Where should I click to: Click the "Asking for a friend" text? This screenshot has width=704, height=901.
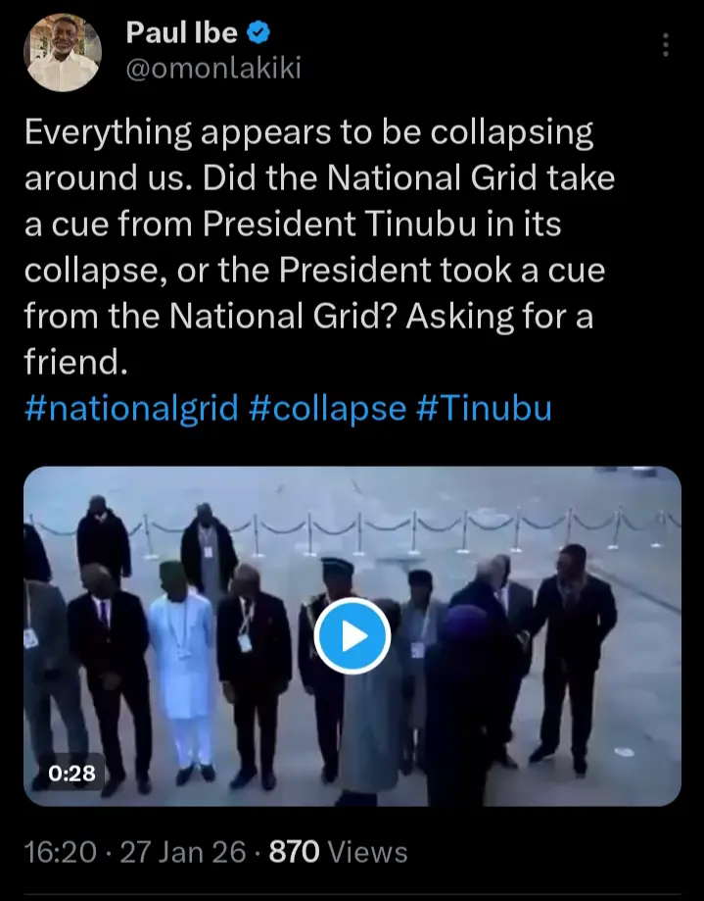click(x=308, y=339)
